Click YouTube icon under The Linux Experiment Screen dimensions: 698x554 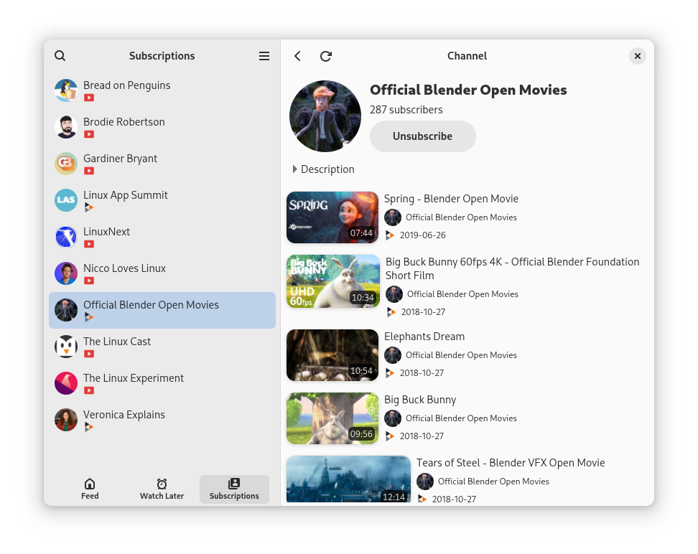pyautogui.click(x=89, y=390)
